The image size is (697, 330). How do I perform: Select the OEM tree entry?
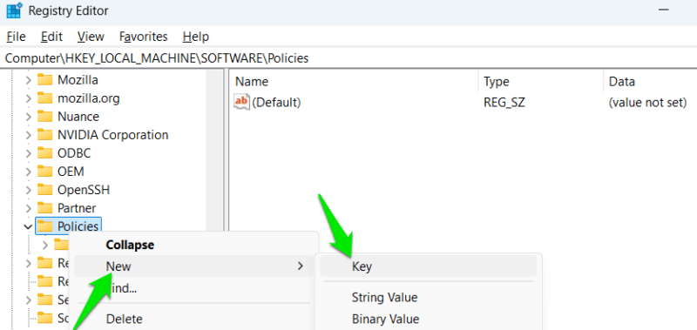click(x=71, y=172)
